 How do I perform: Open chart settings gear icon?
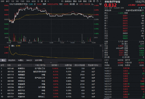click(x=94, y=1)
